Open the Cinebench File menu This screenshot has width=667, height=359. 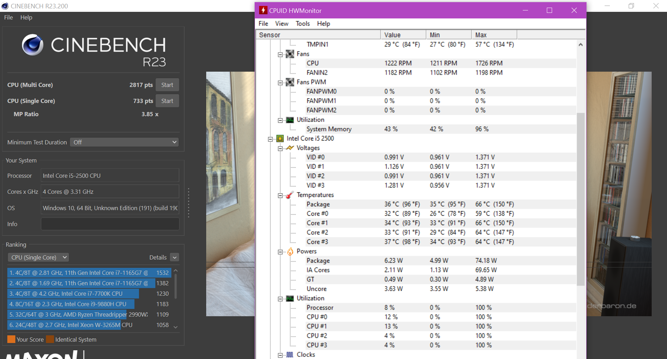click(x=8, y=17)
